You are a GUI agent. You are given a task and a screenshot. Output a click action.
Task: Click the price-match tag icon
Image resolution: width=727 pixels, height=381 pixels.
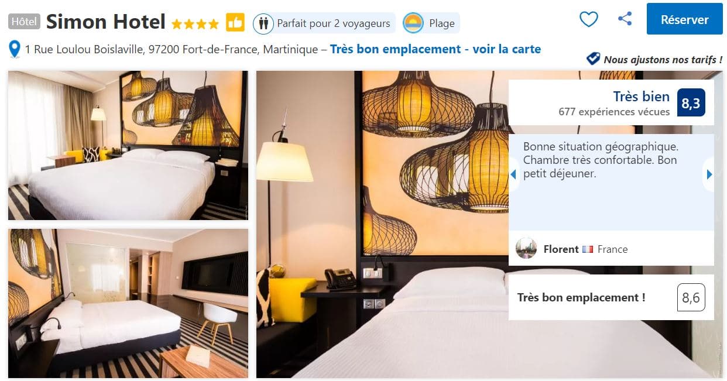(594, 59)
